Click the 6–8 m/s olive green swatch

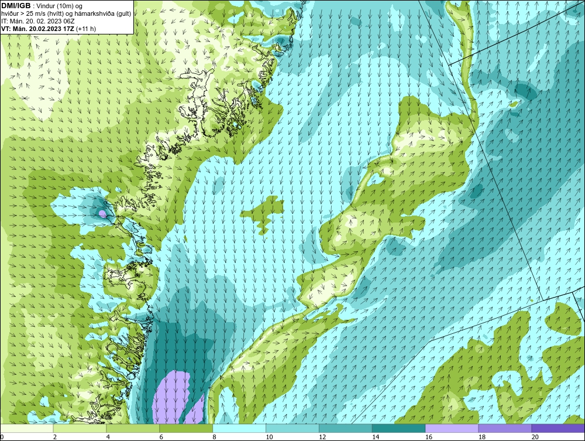click(x=186, y=428)
